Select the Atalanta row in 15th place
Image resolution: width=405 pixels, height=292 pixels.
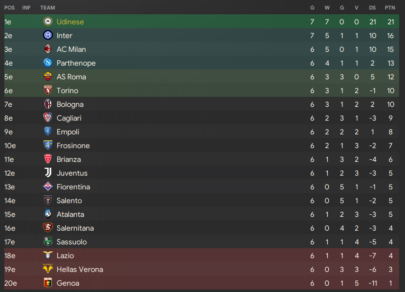point(202,214)
